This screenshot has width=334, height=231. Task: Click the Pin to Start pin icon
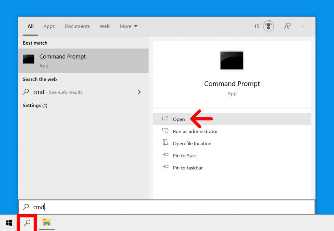pos(165,155)
